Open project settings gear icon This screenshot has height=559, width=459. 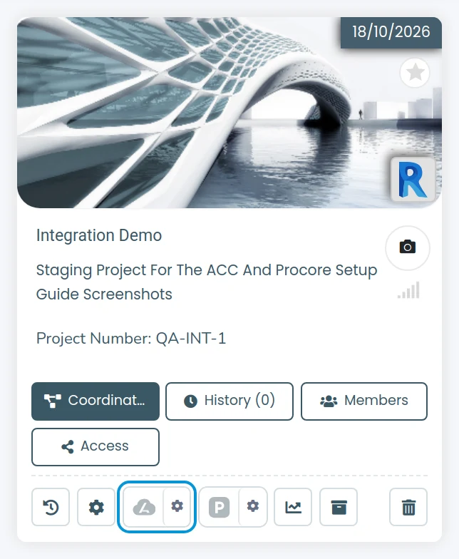pos(96,507)
